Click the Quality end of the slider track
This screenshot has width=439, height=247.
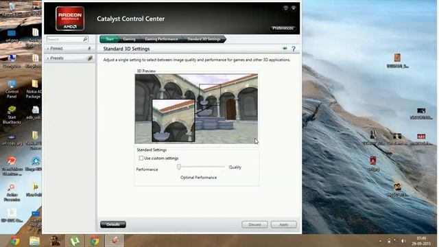pyautogui.click(x=224, y=167)
